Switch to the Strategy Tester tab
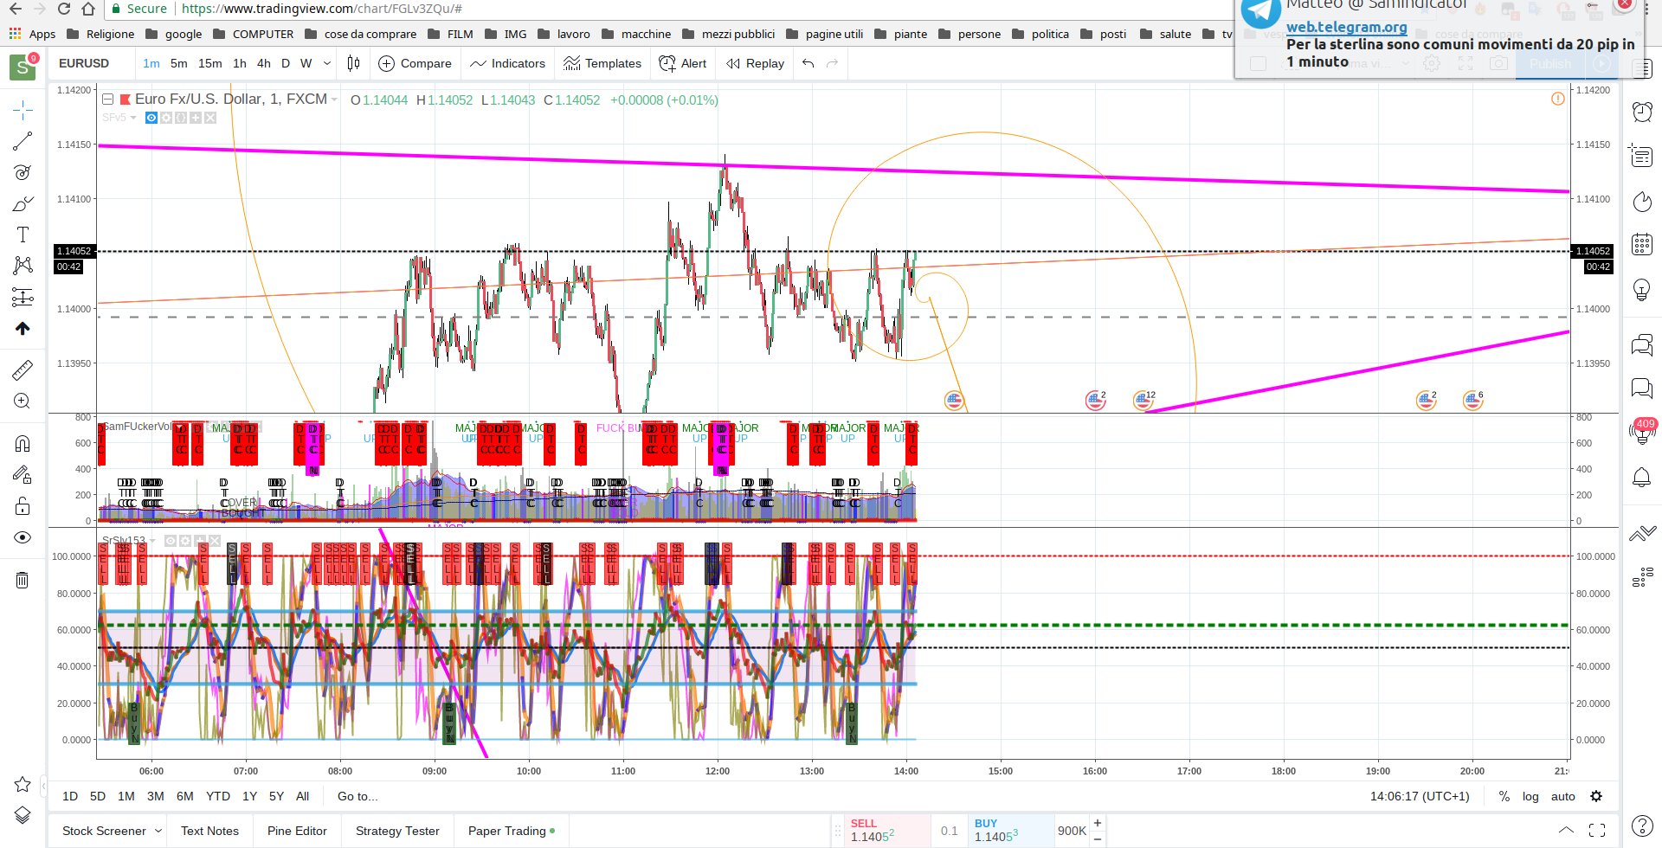Screen dimensions: 1662x848 (397, 831)
